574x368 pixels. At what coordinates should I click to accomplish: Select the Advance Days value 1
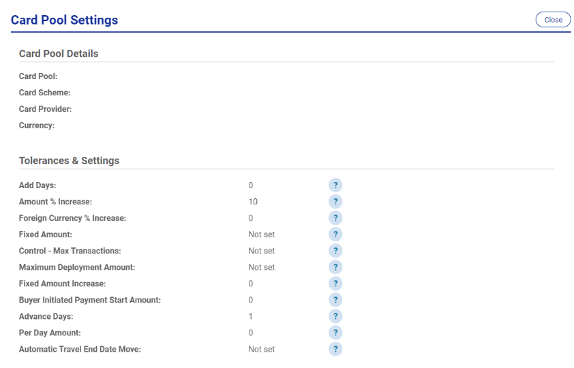[x=250, y=316]
